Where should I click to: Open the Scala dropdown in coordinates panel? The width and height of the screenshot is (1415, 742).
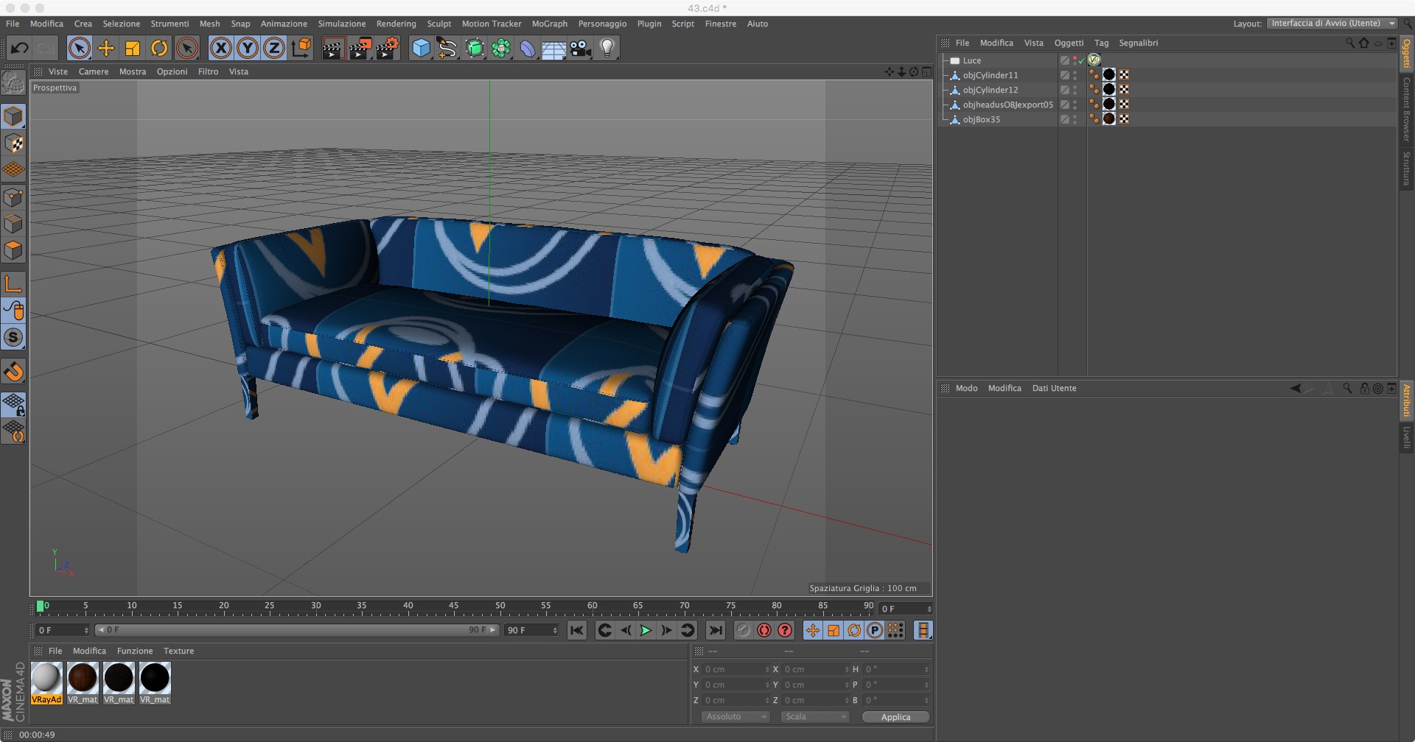[x=814, y=717]
